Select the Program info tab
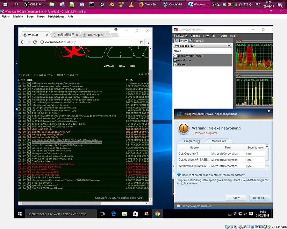Image resolution: width=287 pixels, height=229 pixels. [191, 141]
